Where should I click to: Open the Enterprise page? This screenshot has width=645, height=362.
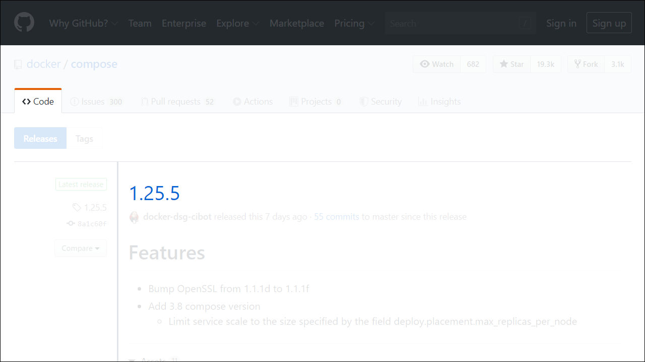pyautogui.click(x=184, y=23)
